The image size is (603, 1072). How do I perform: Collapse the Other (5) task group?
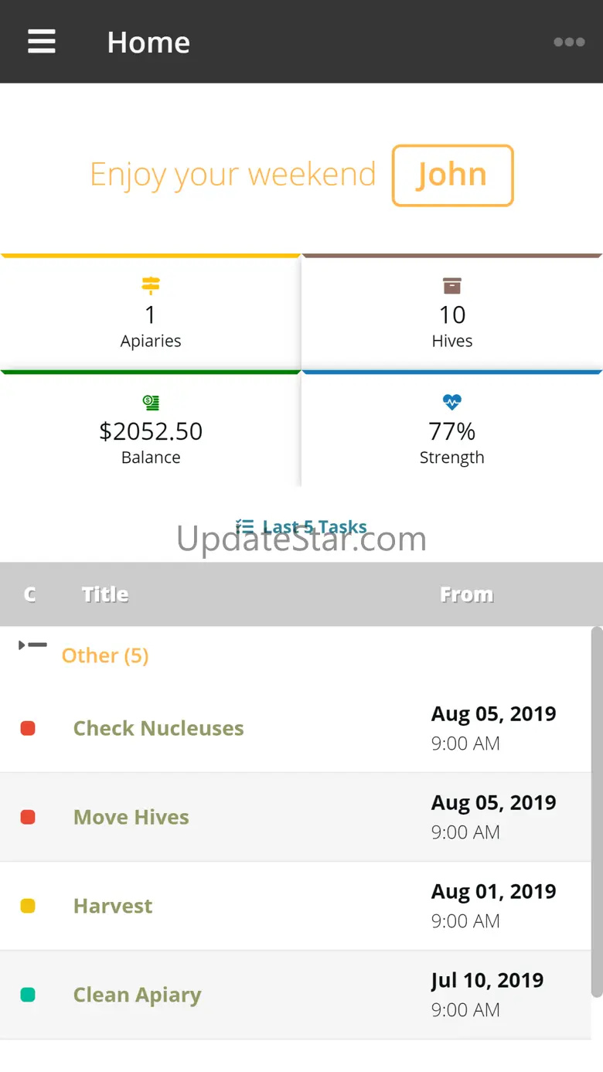[32, 645]
